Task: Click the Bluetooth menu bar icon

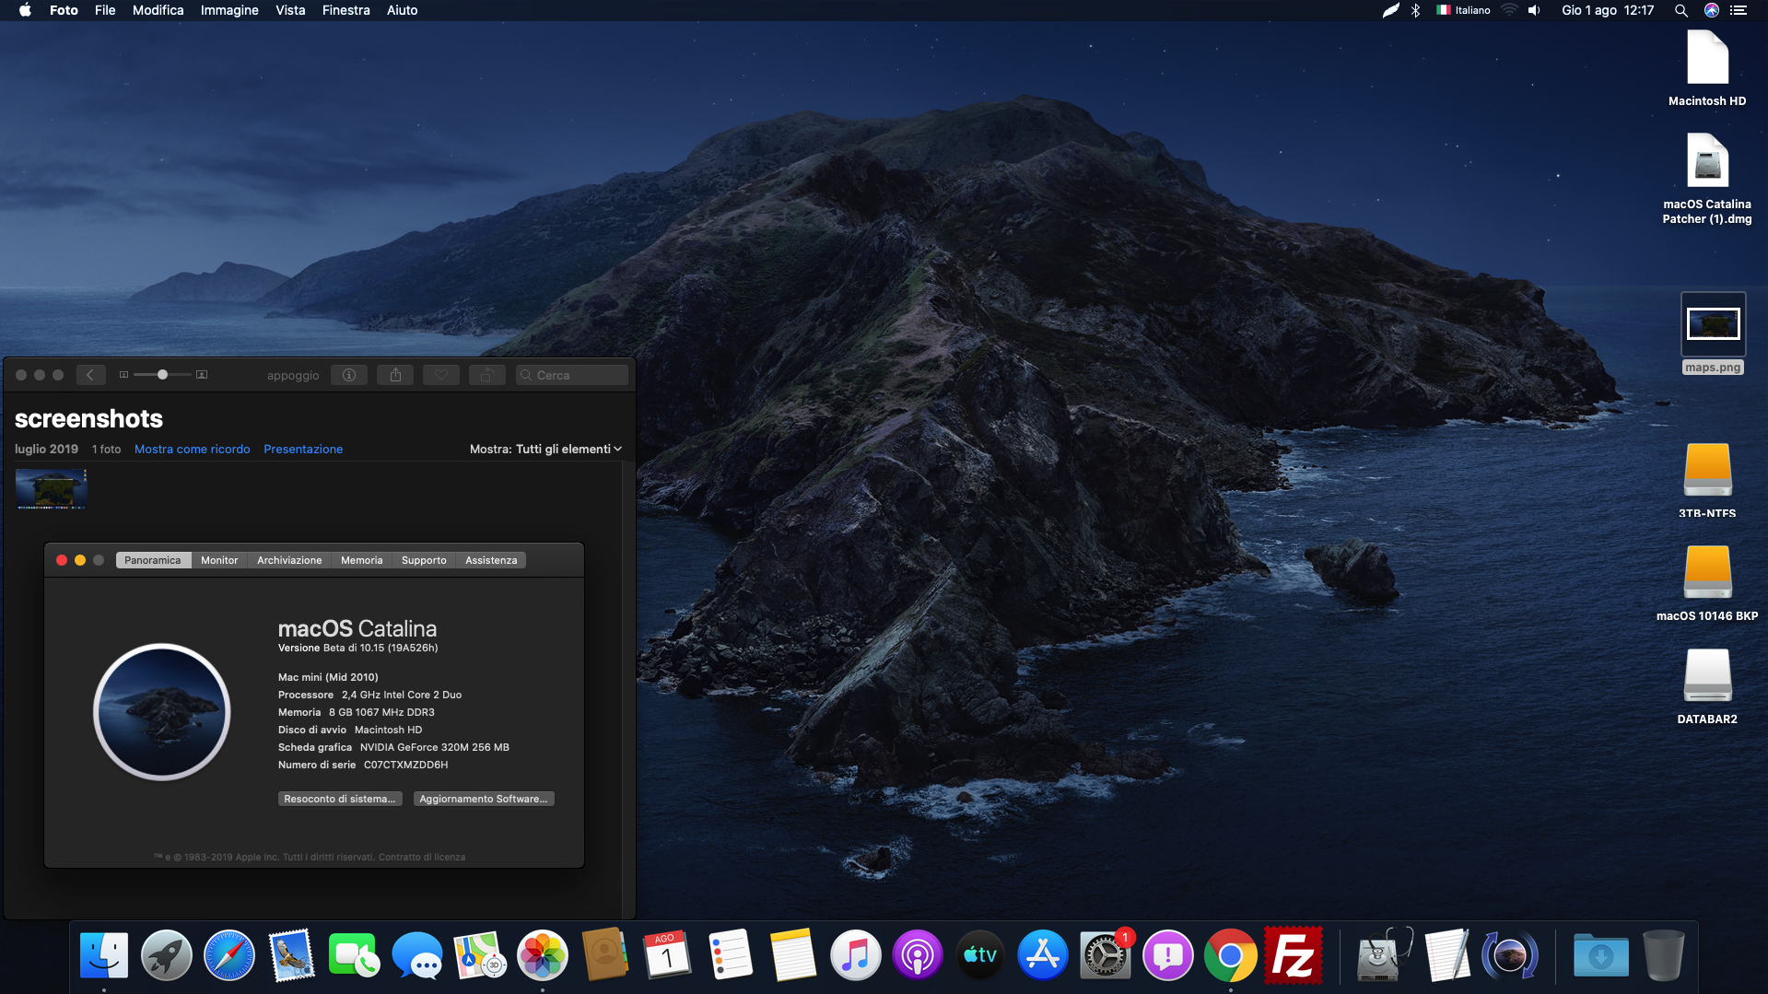Action: 1416,10
